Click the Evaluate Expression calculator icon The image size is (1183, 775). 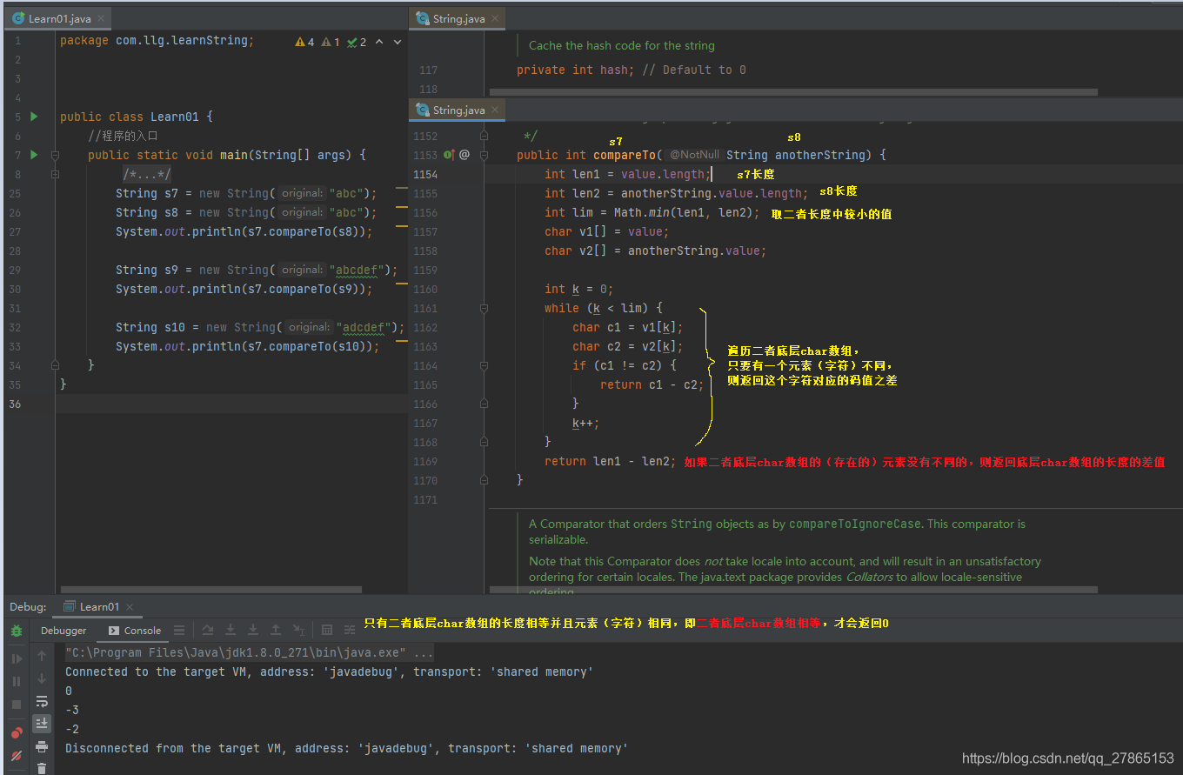tap(327, 631)
